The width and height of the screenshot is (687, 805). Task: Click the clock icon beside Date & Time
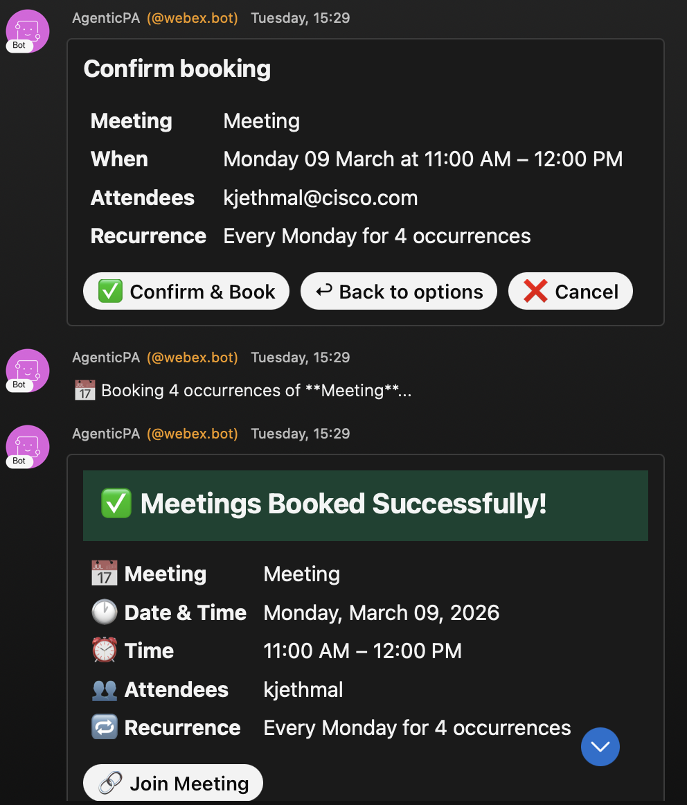104,612
